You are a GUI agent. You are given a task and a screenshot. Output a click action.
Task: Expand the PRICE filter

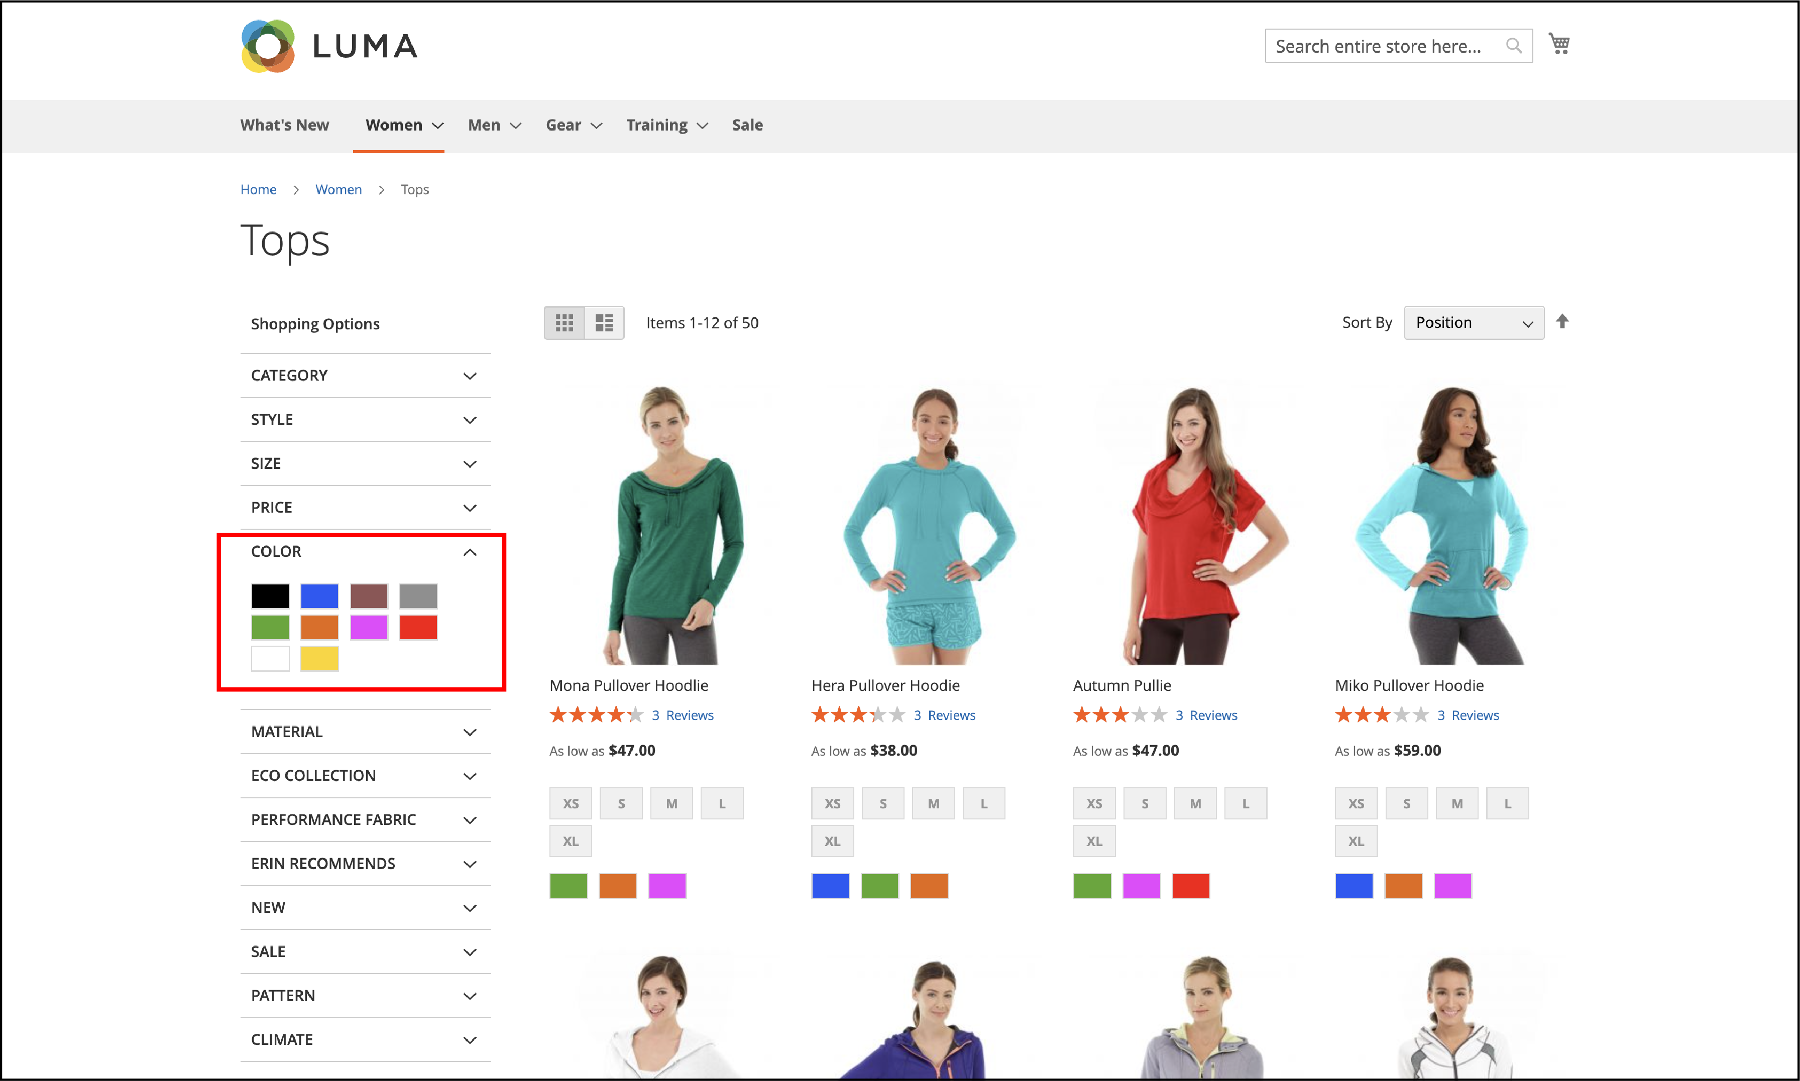(x=366, y=507)
